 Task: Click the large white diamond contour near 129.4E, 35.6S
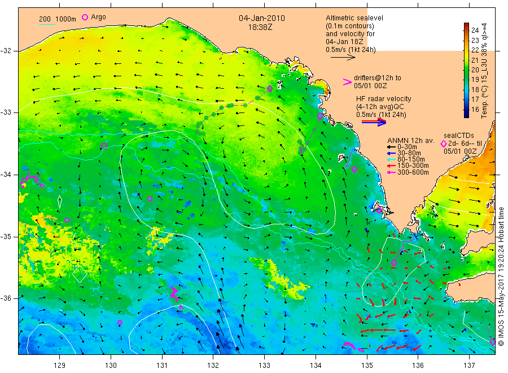80,274
